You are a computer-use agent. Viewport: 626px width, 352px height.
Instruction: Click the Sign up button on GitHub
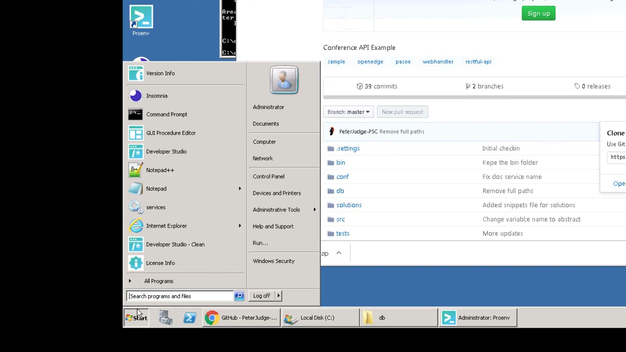tap(538, 13)
